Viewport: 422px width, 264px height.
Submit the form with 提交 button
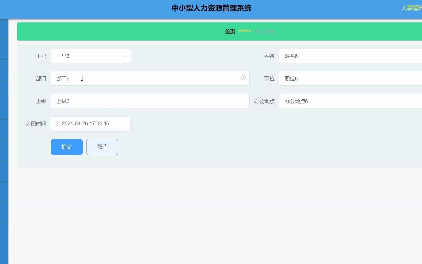[67, 147]
